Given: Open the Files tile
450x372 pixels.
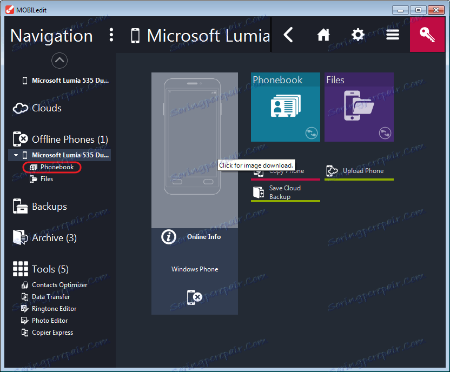Looking at the screenshot, I should pos(359,107).
